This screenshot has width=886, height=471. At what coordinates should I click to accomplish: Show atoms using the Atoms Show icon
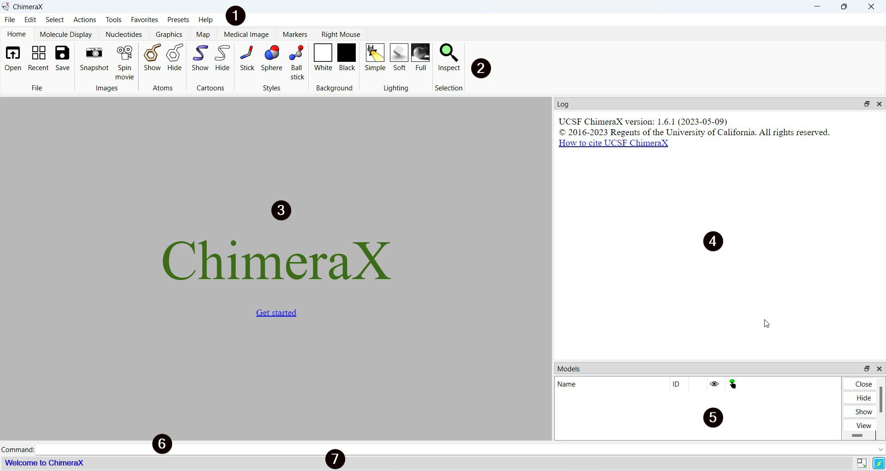pos(152,58)
